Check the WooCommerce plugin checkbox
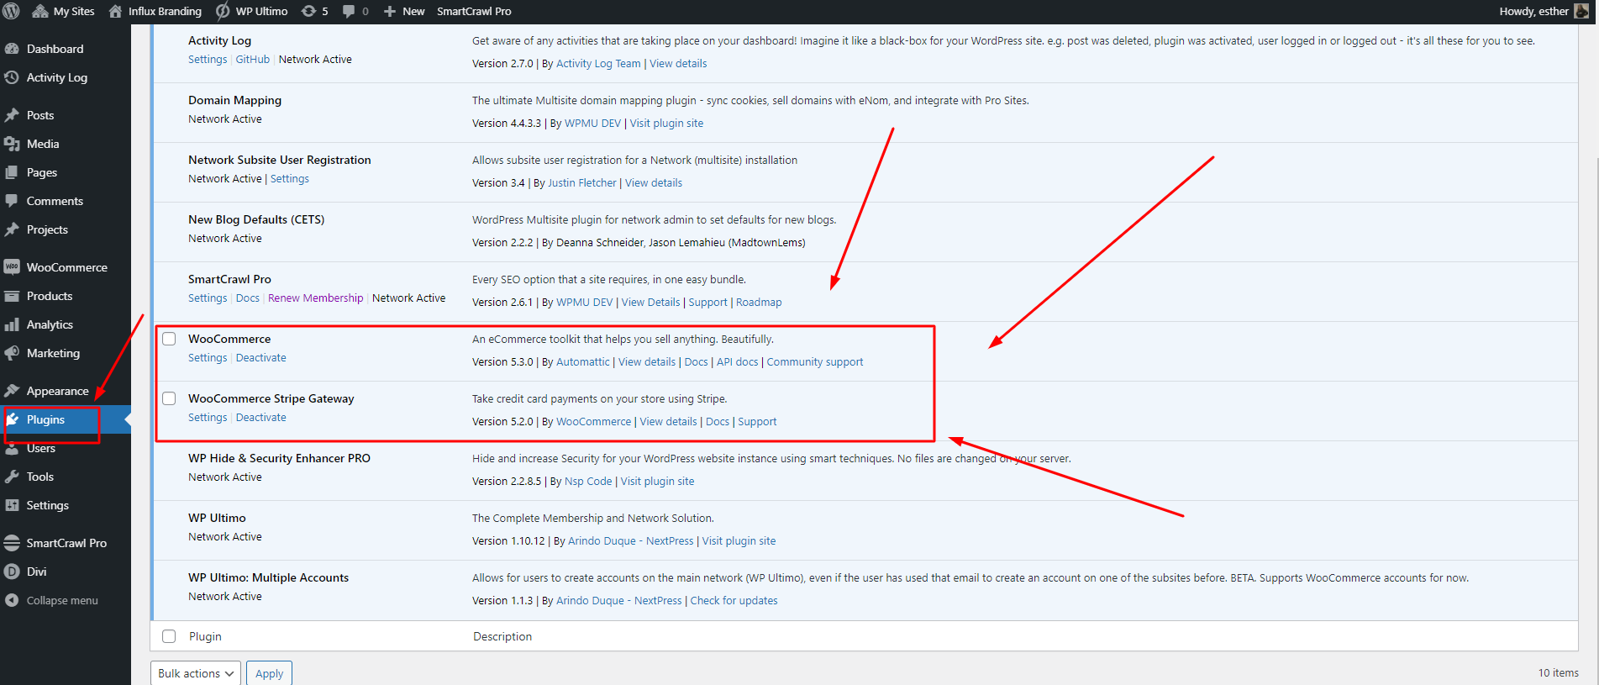Viewport: 1599px width, 685px height. point(169,339)
